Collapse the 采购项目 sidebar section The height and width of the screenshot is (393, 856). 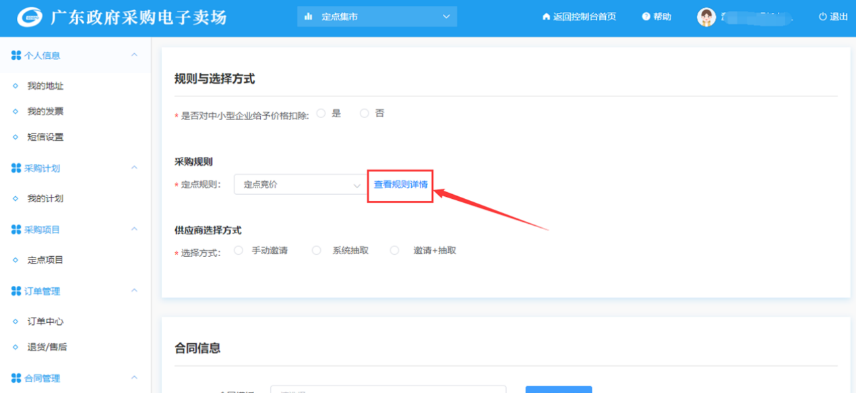[x=134, y=229]
